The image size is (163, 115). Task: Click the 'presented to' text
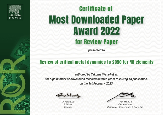tap(96, 50)
